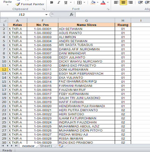The image size is (150, 152).
Task: Open the Paste dropdown arrow
Action: pyautogui.click(x=8, y=5)
